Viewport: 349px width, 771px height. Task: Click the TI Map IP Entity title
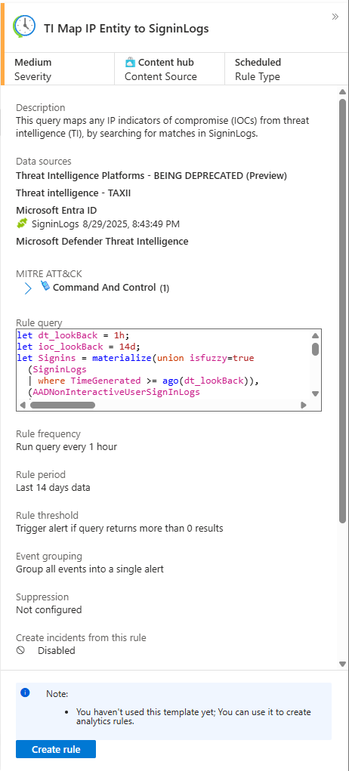pyautogui.click(x=126, y=29)
